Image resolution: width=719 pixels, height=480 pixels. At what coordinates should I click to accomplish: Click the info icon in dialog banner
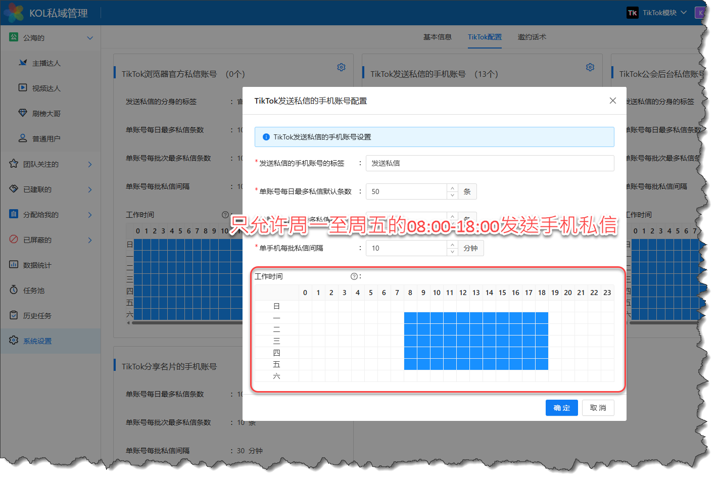click(x=266, y=137)
